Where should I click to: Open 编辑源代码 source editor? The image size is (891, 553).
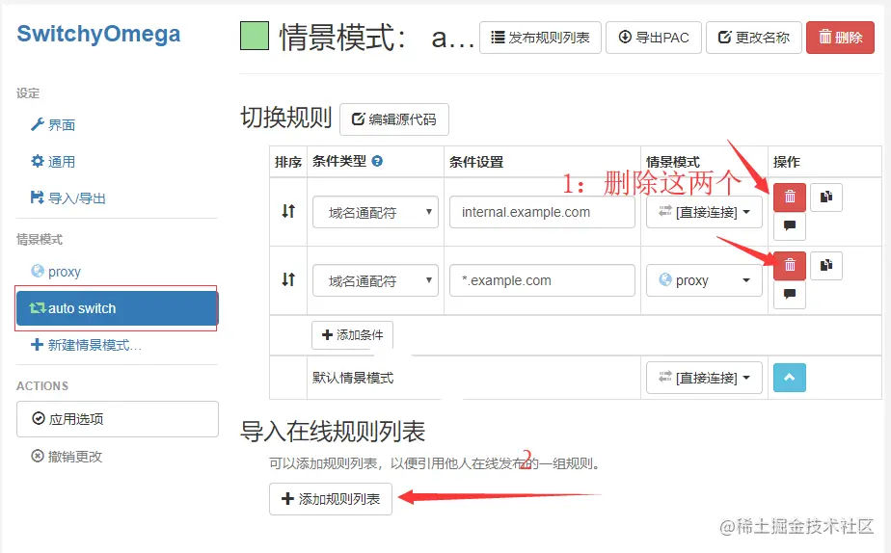click(393, 119)
